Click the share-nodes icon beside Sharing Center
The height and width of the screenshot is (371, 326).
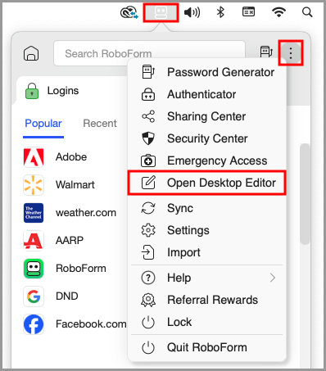click(148, 116)
